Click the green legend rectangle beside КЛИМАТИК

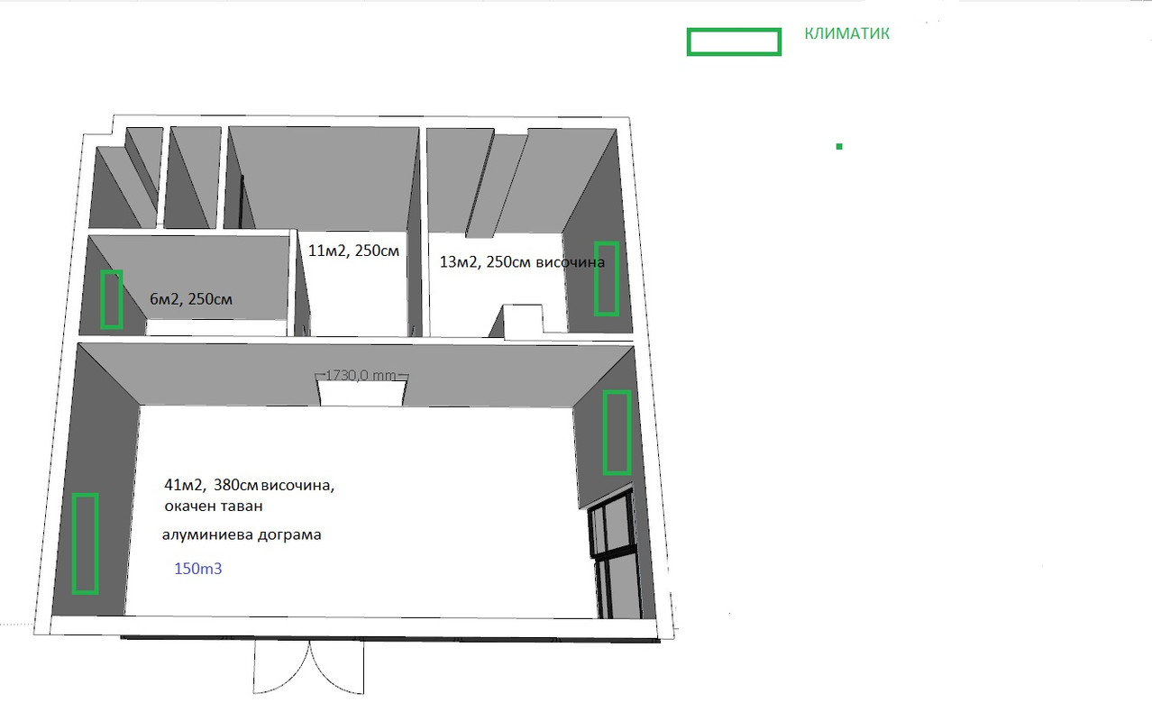click(734, 41)
